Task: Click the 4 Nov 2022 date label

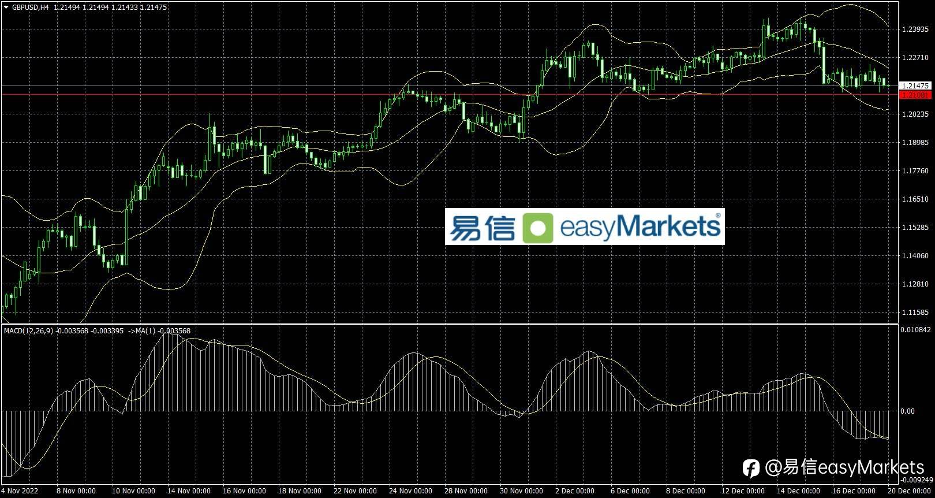Action: click(21, 491)
